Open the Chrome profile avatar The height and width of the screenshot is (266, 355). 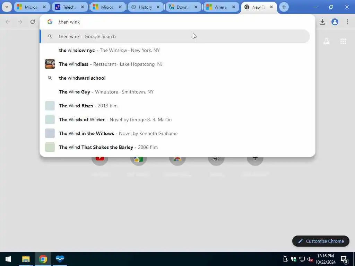coord(335,22)
